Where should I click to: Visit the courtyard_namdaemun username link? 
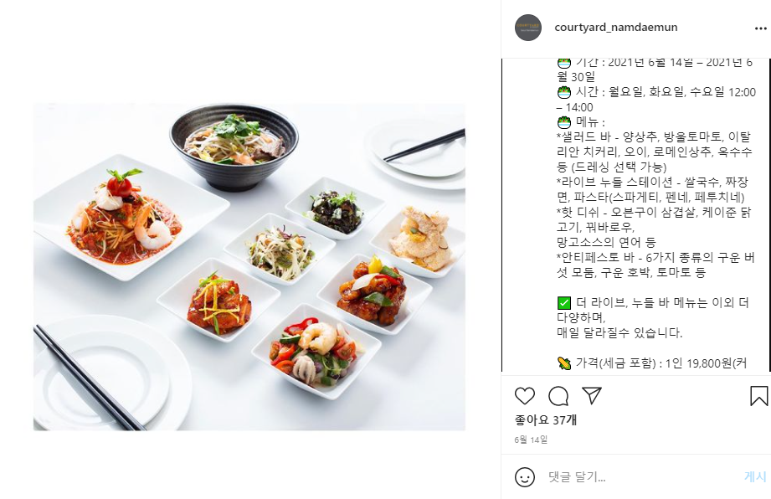pos(615,27)
